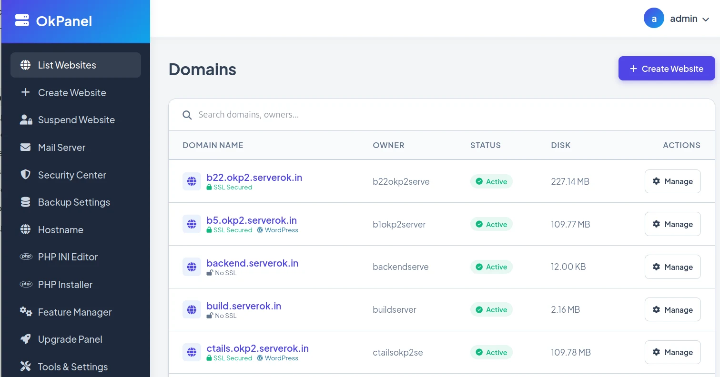Click the php icon beside PHP Installer
Image resolution: width=720 pixels, height=377 pixels.
pyautogui.click(x=26, y=284)
